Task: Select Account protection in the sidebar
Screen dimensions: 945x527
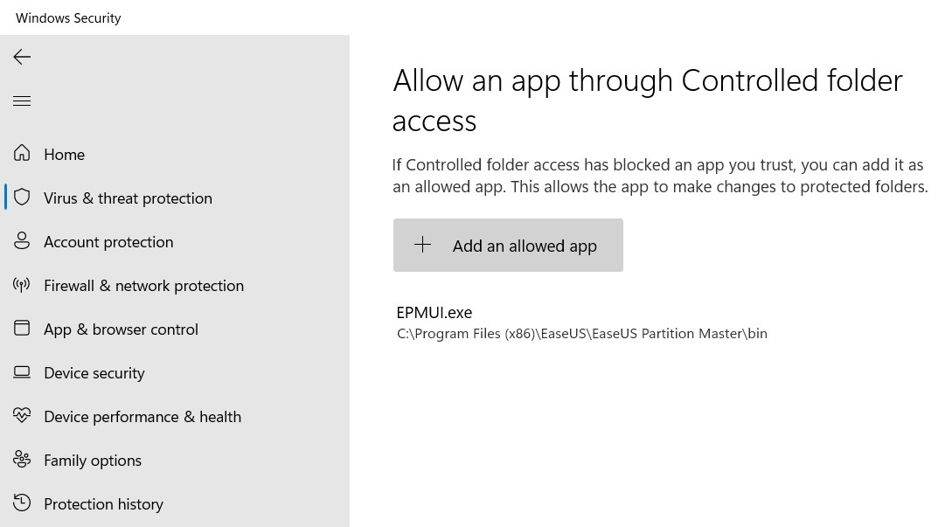Action: (108, 241)
